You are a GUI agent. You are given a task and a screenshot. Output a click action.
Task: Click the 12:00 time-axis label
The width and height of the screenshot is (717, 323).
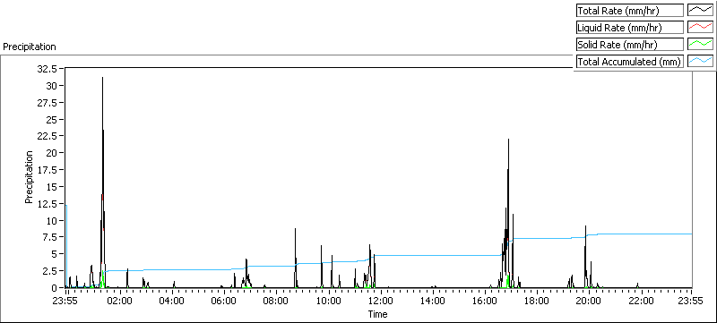(x=380, y=301)
